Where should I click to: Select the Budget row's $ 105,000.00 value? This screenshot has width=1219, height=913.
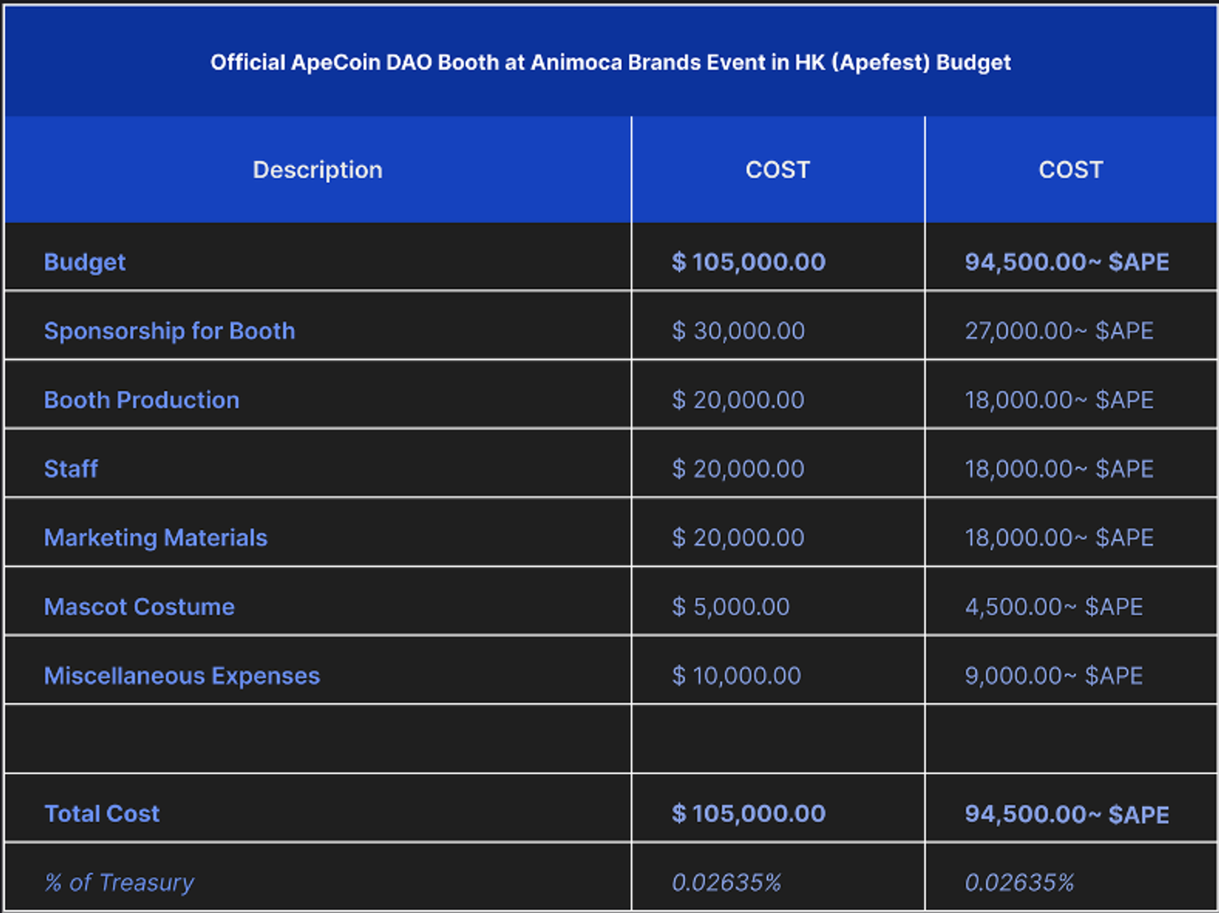click(748, 262)
